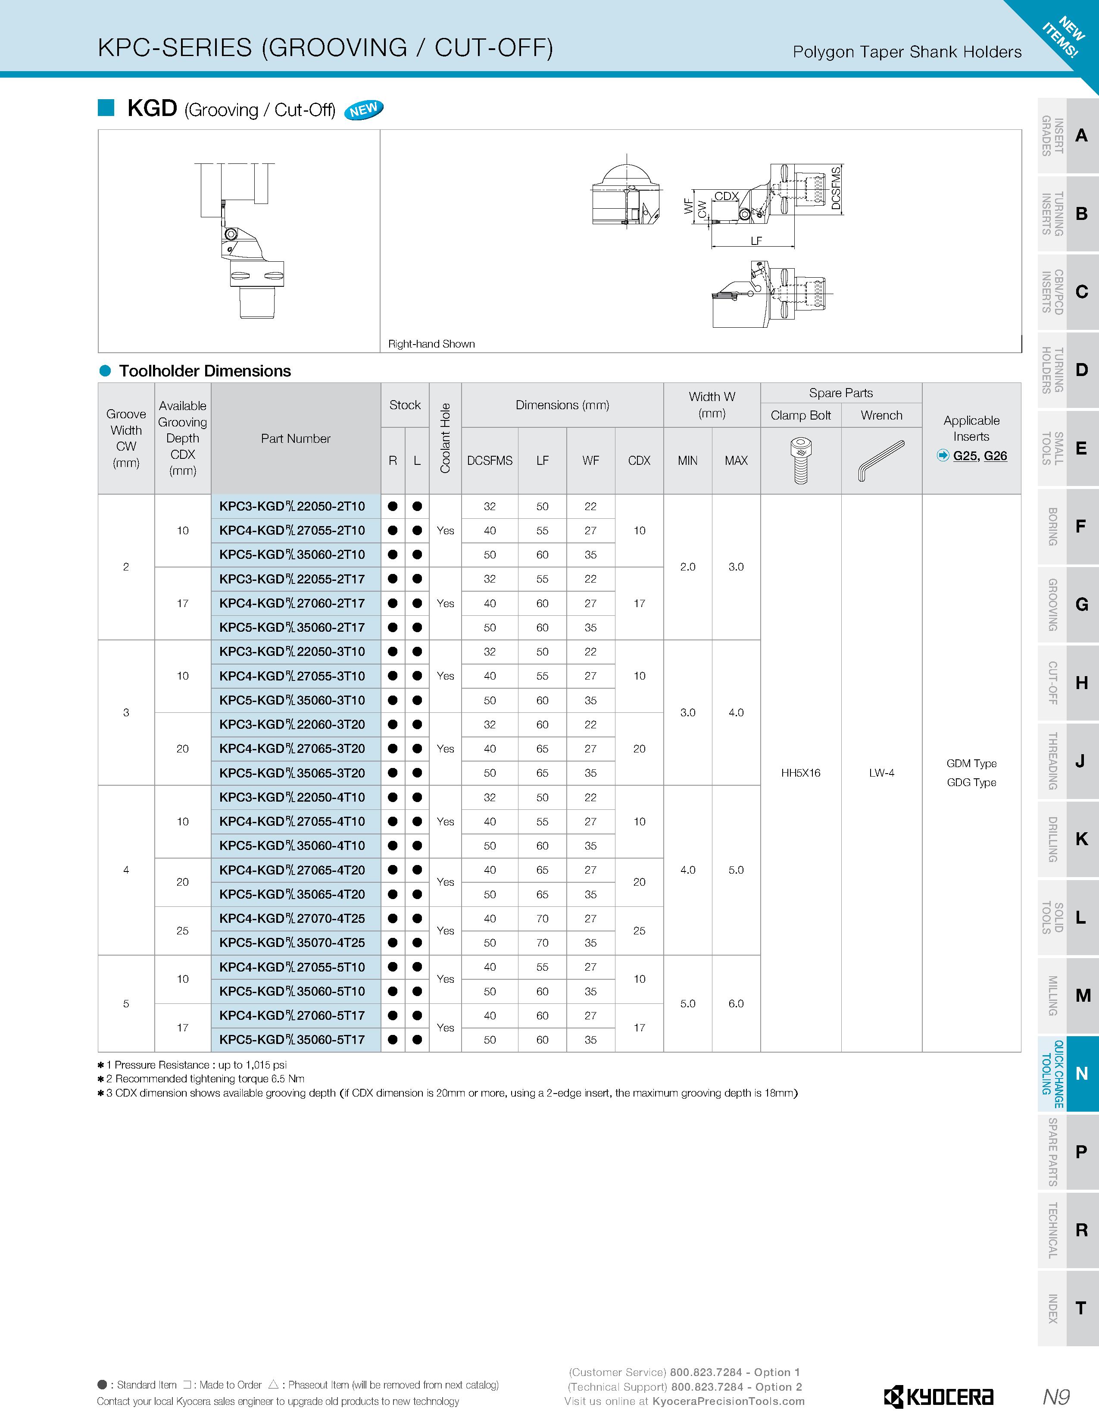This screenshot has height=1423, width=1099.
Task: Click the N9 page number
Action: click(1056, 1397)
